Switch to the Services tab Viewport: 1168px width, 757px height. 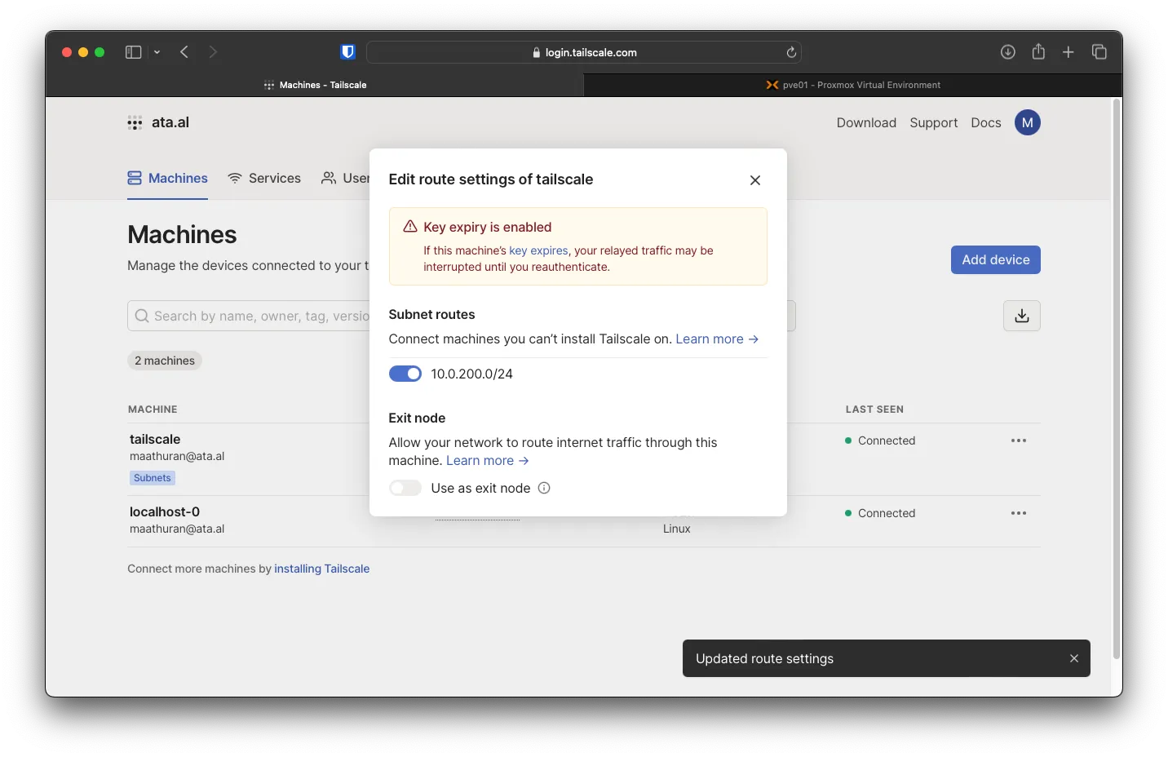click(x=264, y=178)
